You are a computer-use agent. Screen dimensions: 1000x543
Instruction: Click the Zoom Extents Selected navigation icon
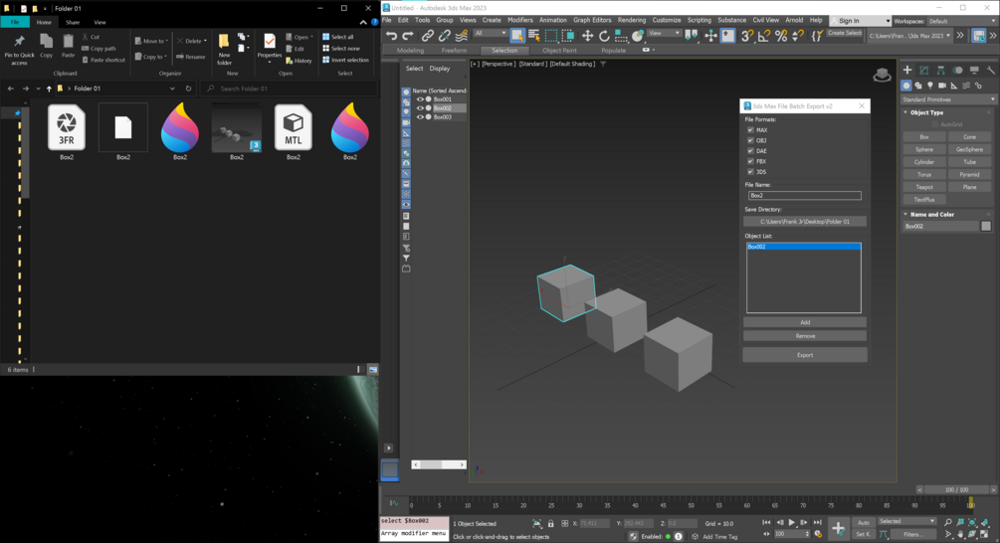(x=972, y=522)
